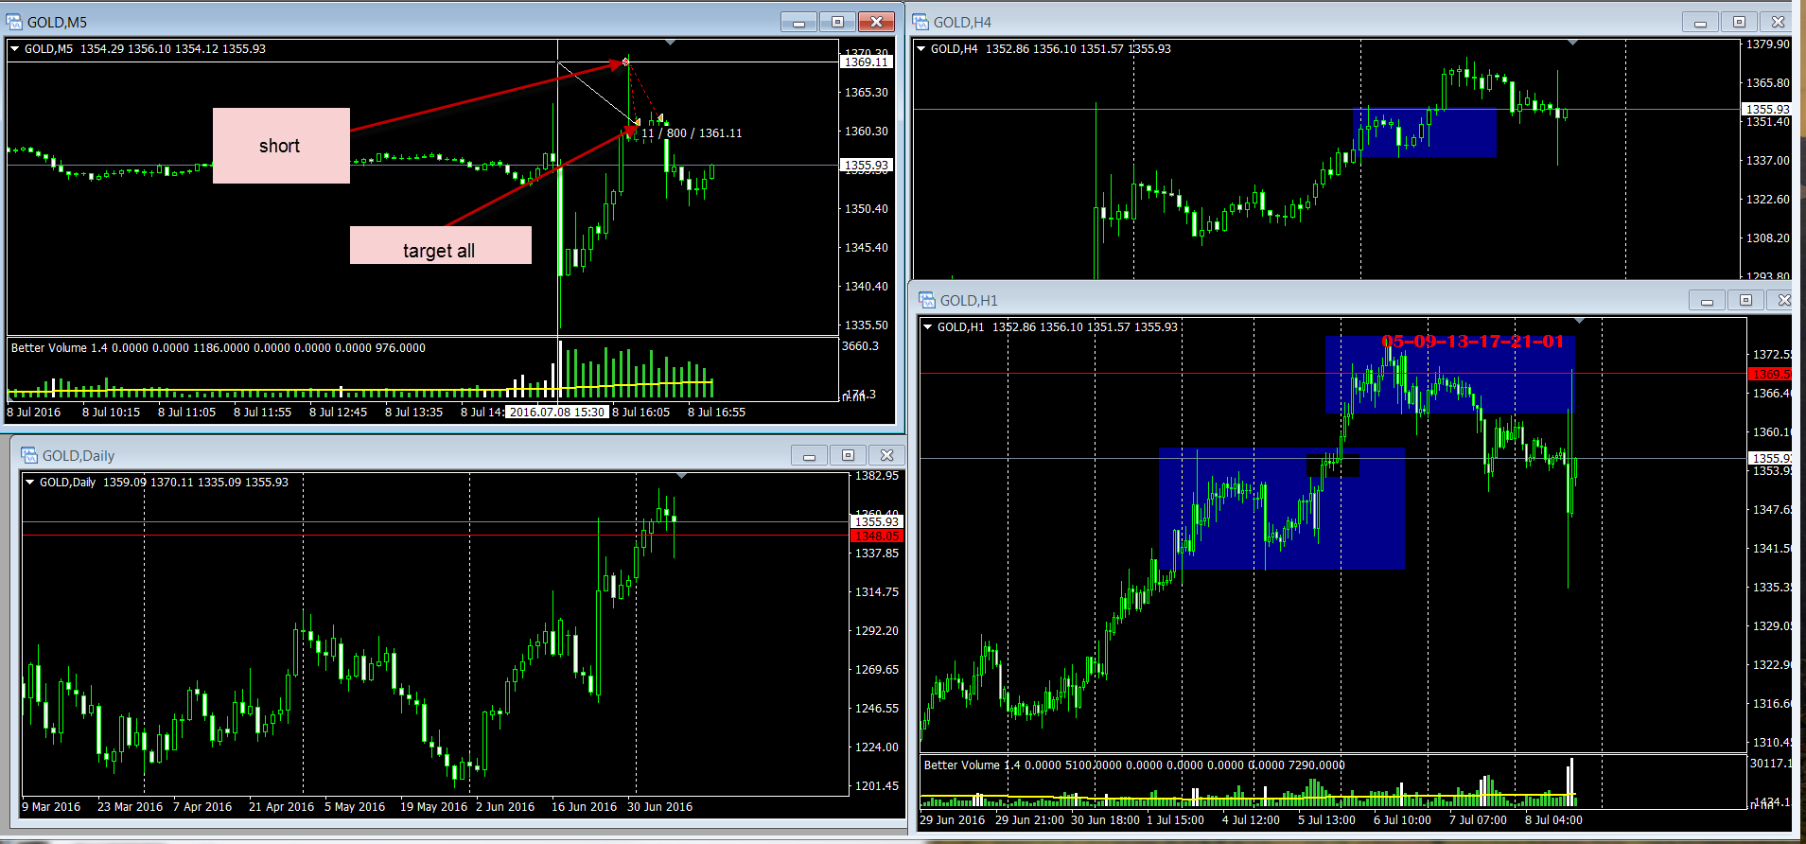Viewport: 1806px width, 844px height.
Task: Maximize the GOLD,H4 chart window
Action: tap(1739, 22)
